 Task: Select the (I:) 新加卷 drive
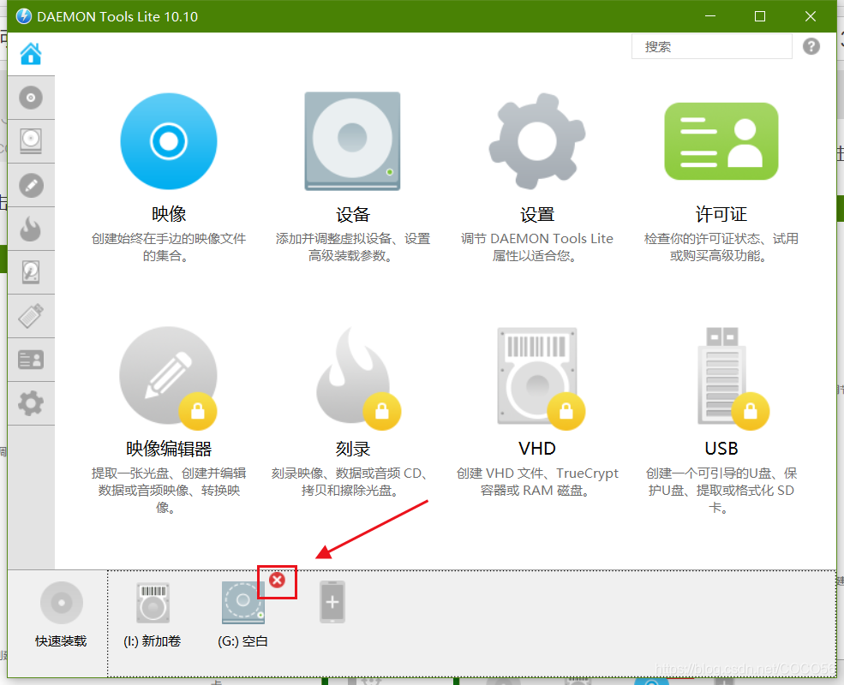153,603
